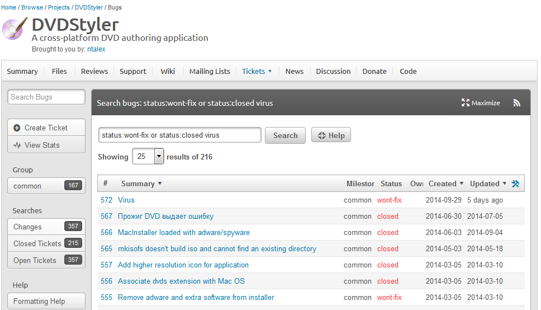Open ticket about mkisofs building iso
Screen dimensions: 541x310
click(x=217, y=248)
